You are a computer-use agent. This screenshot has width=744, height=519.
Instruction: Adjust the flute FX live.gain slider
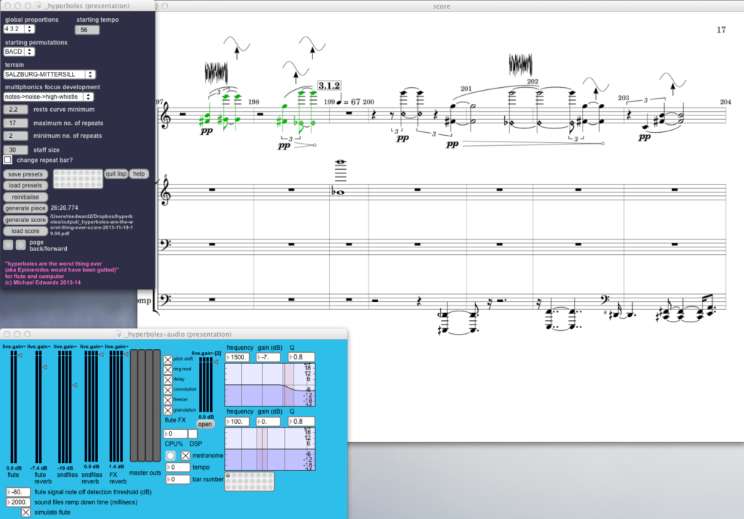207,385
